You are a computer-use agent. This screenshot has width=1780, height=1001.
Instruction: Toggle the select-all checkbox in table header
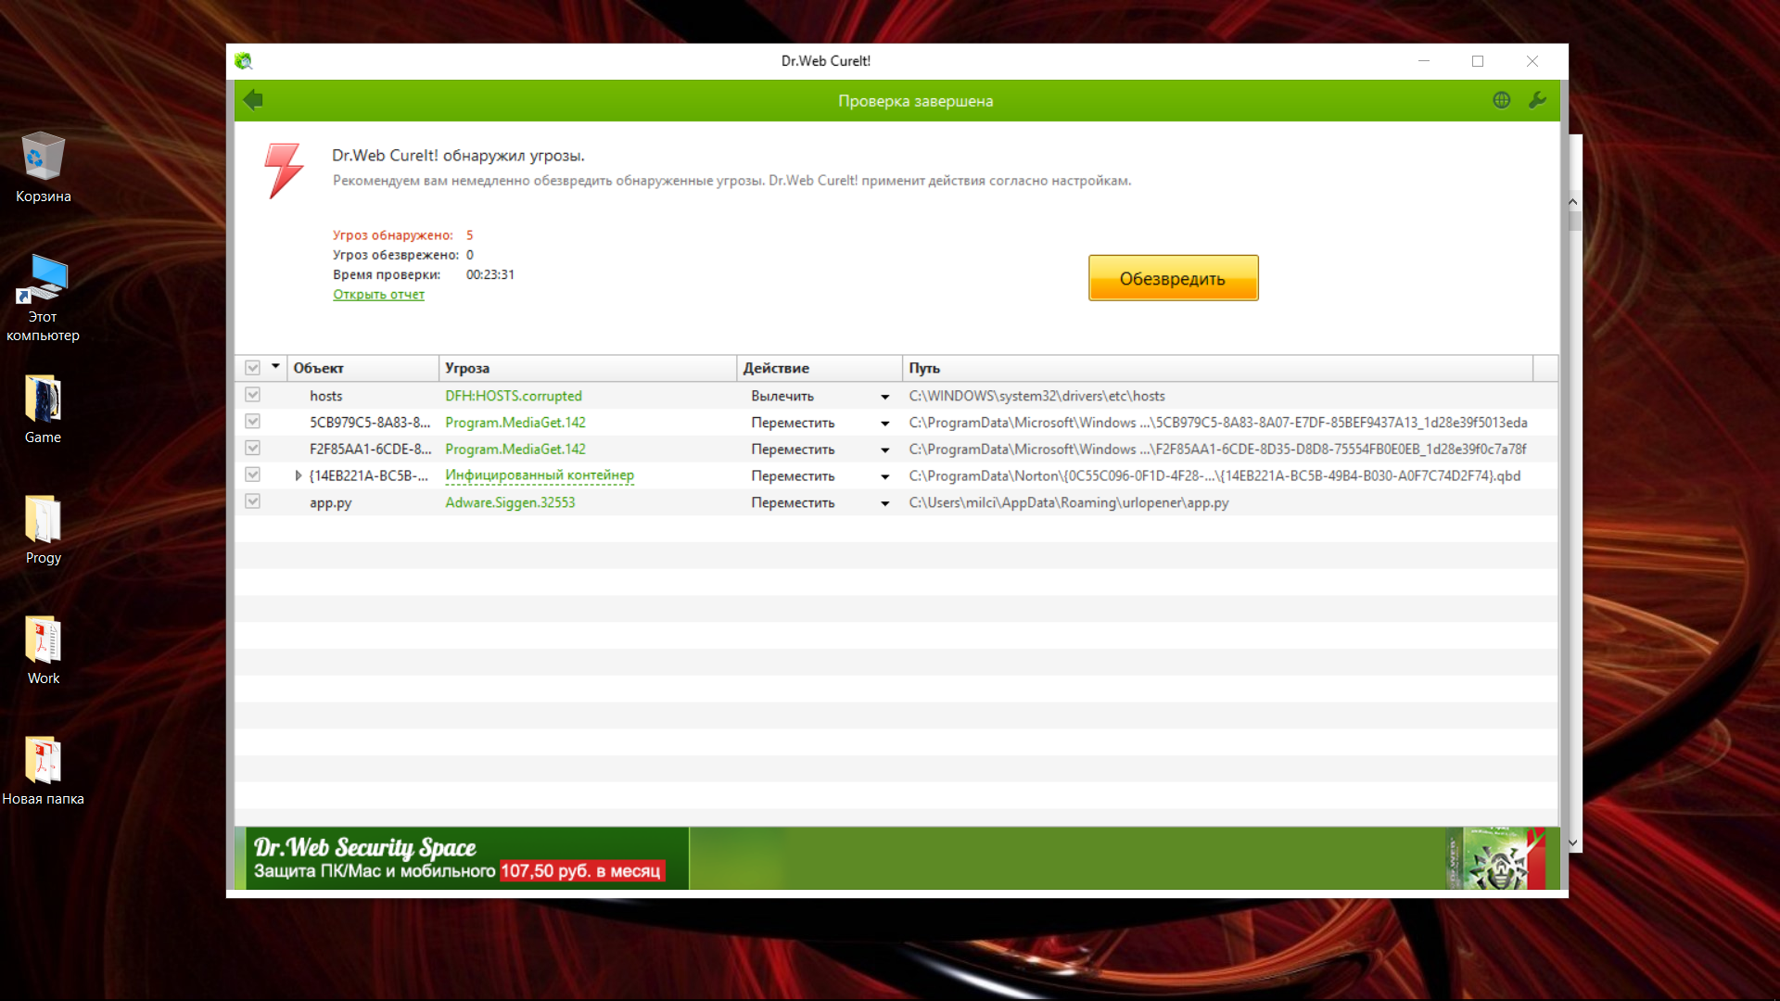point(252,368)
